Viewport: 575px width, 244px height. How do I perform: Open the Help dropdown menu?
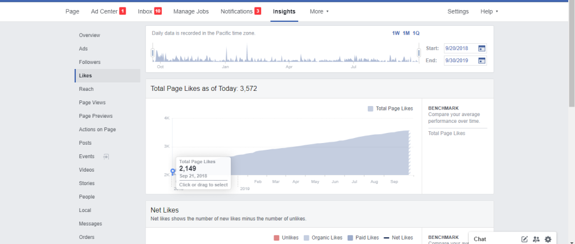(x=489, y=11)
